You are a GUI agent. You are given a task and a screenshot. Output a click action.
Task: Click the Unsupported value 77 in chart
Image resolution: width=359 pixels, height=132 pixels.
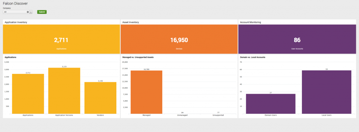pos(218,112)
